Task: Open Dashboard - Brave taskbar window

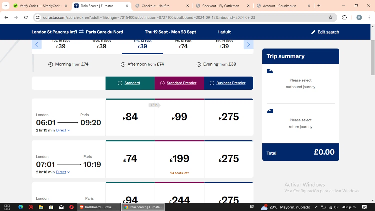Action: tap(99, 207)
